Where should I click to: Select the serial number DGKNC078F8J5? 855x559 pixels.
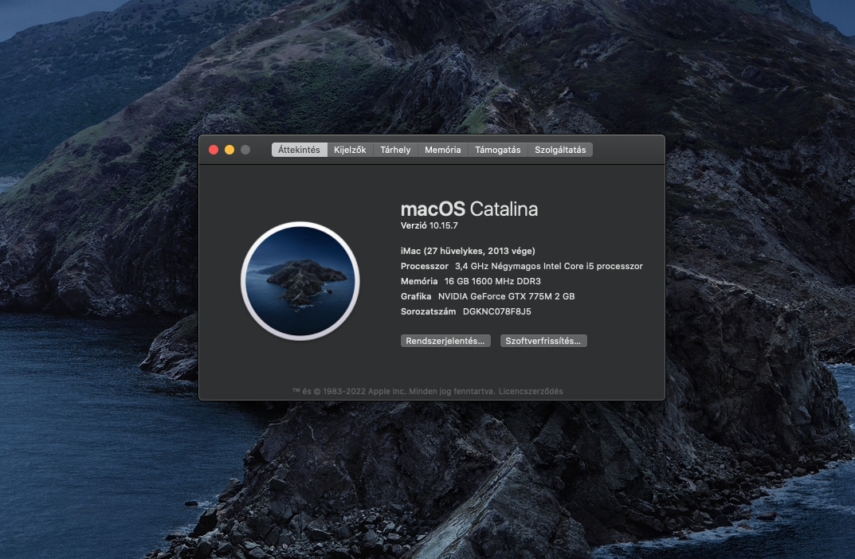[x=496, y=311]
